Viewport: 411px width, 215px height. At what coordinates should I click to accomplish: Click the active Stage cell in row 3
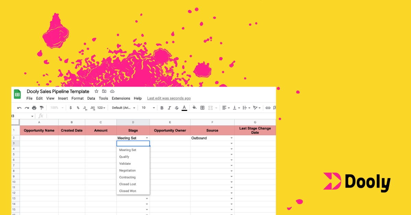click(133, 143)
